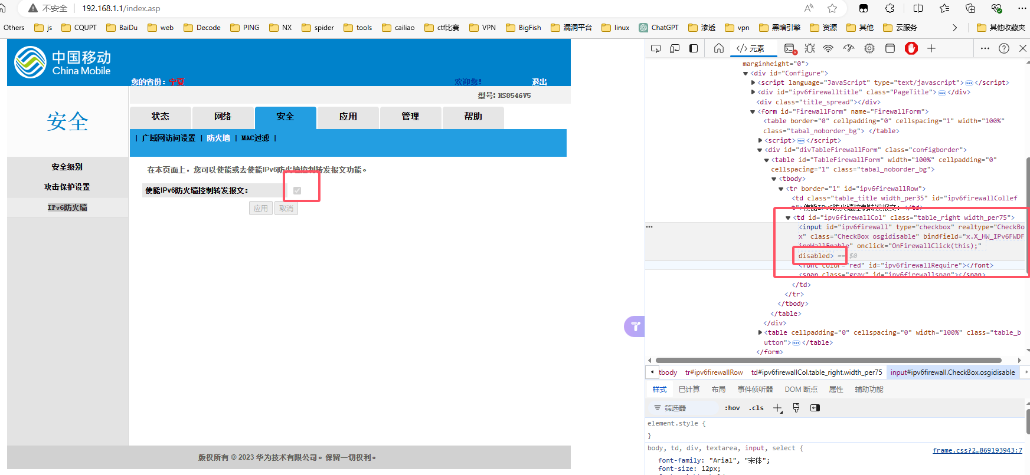Open the red AdBlock stop-hand tool icon
This screenshot has width=1030, height=475.
point(911,48)
